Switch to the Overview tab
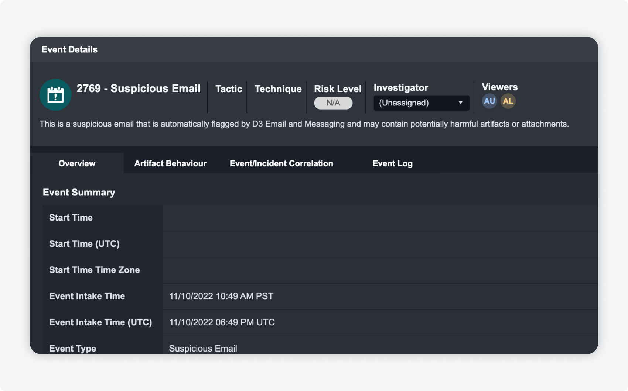Screen dimensions: 628x391 (x=77, y=163)
